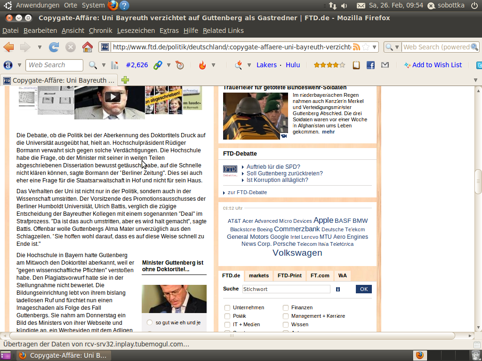This screenshot has width=482, height=361.
Task: Click the star rating icon in Alexa toolbar
Action: tap(329, 65)
